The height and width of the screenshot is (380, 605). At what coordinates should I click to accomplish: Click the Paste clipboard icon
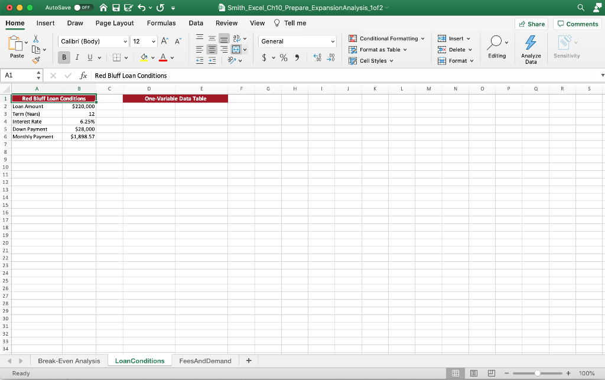pyautogui.click(x=15, y=43)
